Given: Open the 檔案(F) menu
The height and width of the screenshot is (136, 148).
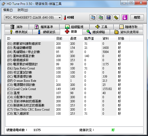Looking at the screenshot, I should point(8,10).
